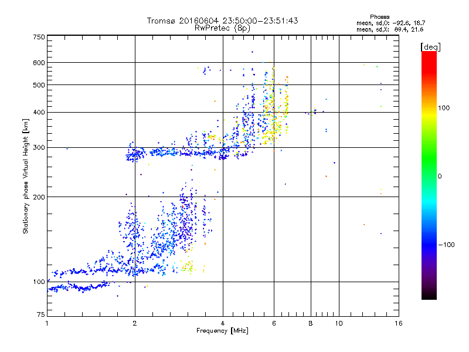Click the colorbar tick label '100'
The height and width of the screenshot is (352, 469).
(444, 108)
